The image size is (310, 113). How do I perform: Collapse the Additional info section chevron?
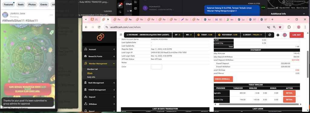[x=304, y=14]
